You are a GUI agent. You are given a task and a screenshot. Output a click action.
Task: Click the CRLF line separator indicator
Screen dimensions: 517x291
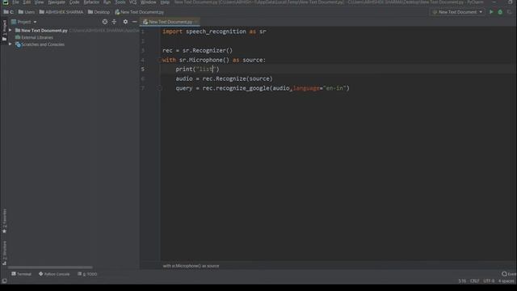pos(474,281)
